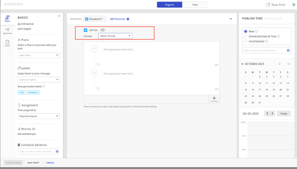The width and height of the screenshot is (297, 169).
Task: Go to next month with right arrow
Action: click(288, 64)
